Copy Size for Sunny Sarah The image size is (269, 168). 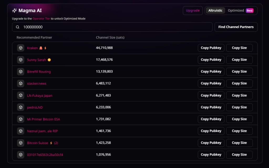[239, 60]
